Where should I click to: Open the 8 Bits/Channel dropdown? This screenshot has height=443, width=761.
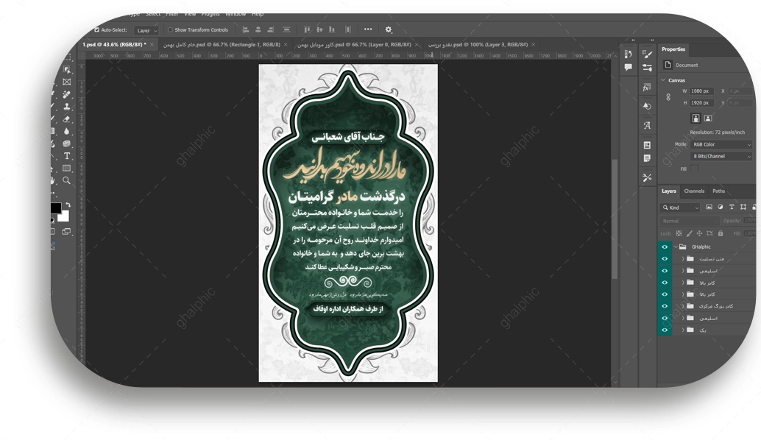point(720,157)
